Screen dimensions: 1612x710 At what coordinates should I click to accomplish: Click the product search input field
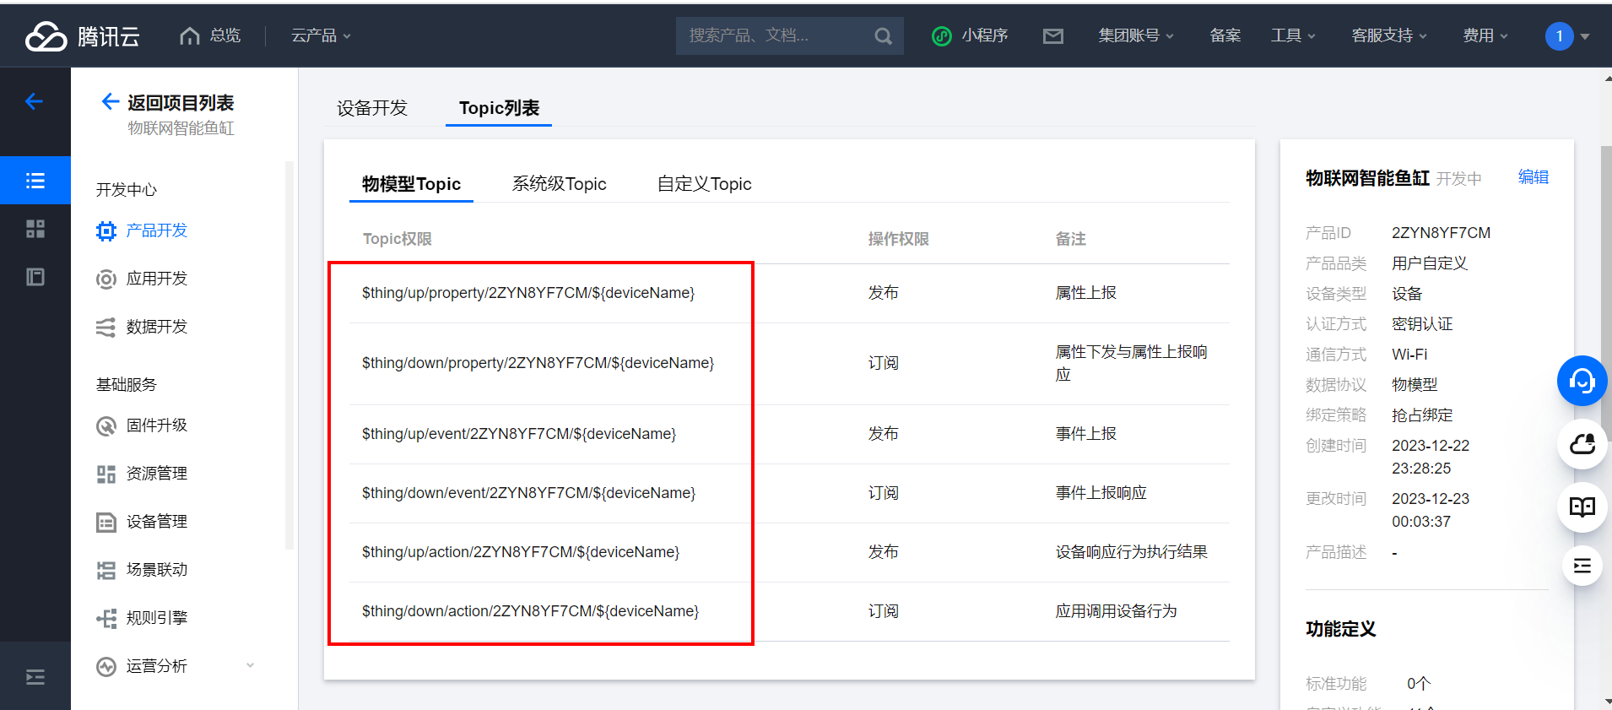[x=772, y=35]
